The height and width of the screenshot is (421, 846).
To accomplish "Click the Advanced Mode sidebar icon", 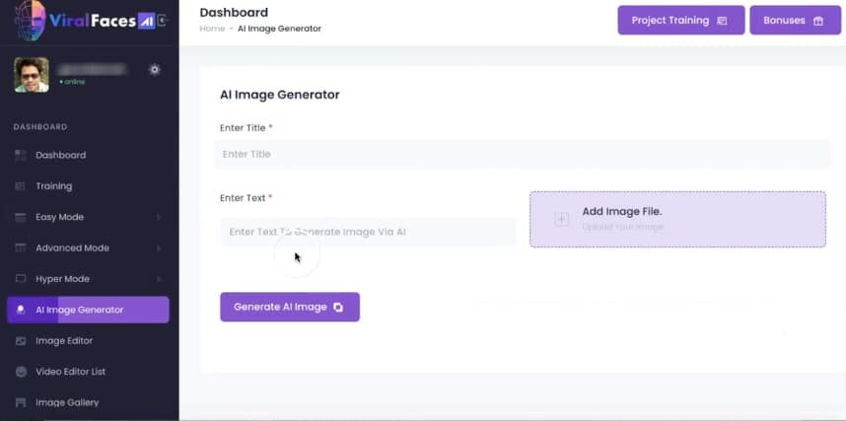I will coord(21,248).
